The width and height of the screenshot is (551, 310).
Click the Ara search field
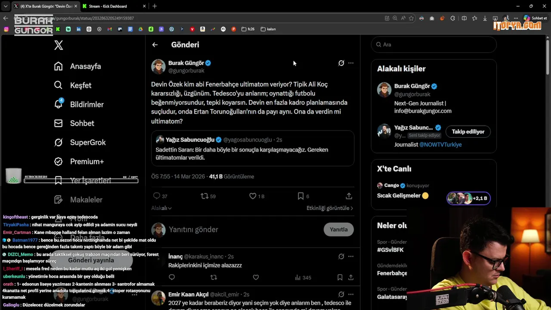[x=434, y=45]
